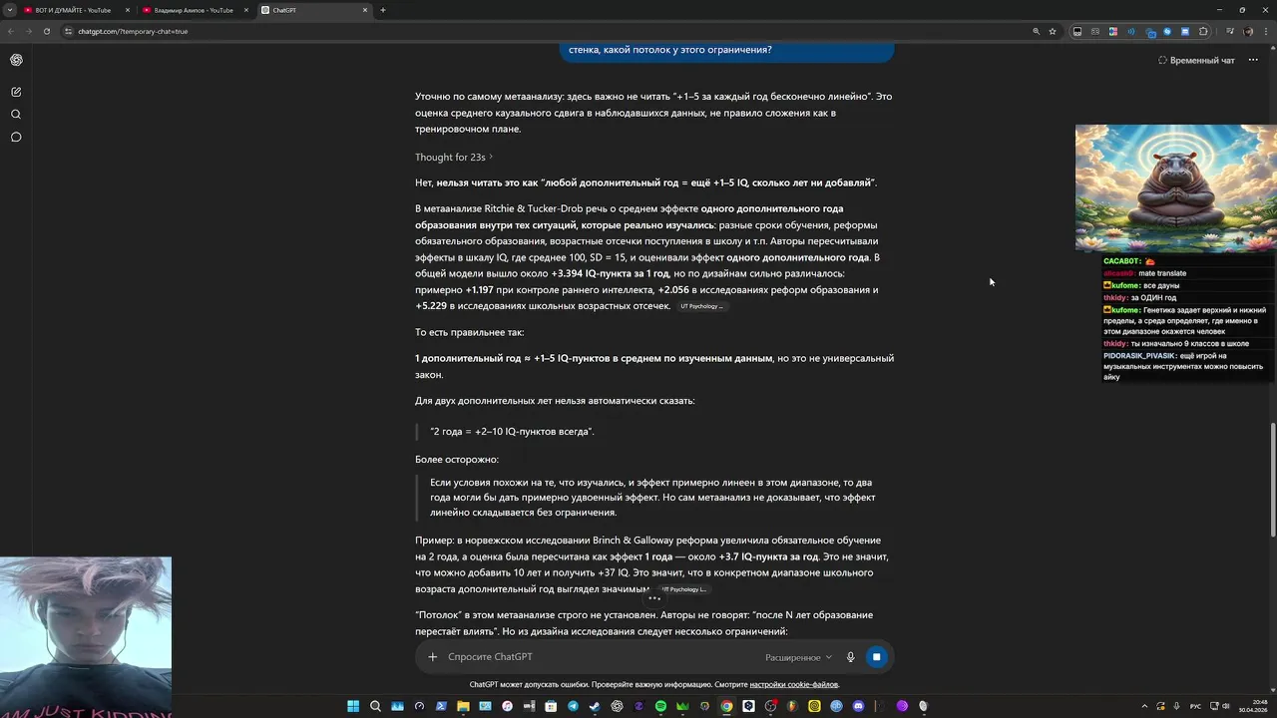1277x718 pixels.
Task: Focus the Спросите ChatGPT input field
Action: click(599, 657)
